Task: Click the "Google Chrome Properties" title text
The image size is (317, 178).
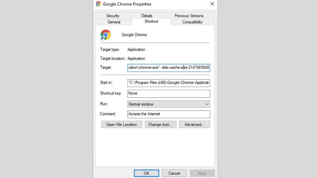Action: [127, 4]
